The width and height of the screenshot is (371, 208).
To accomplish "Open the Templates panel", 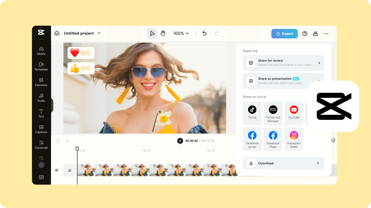I will 41,67.
